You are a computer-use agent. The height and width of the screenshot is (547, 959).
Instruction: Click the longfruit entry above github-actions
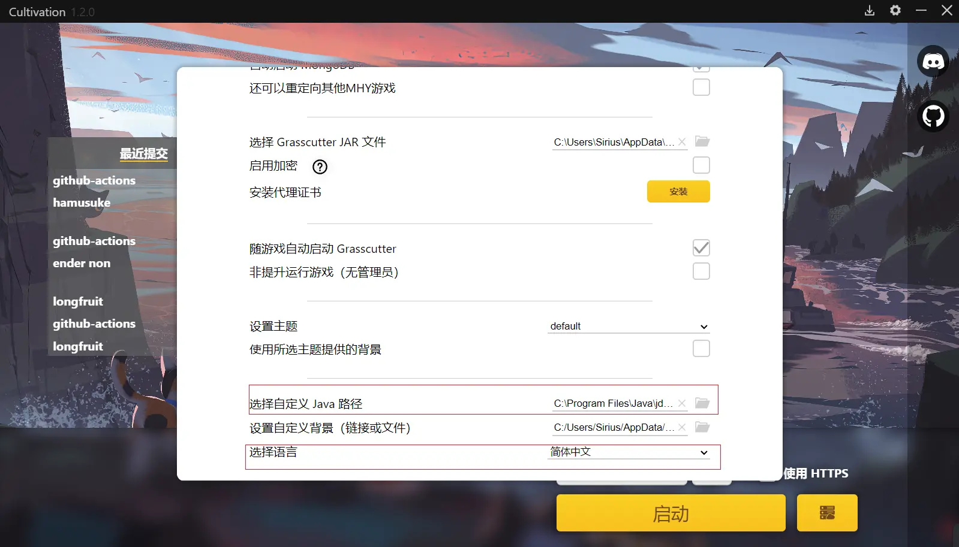coord(78,301)
